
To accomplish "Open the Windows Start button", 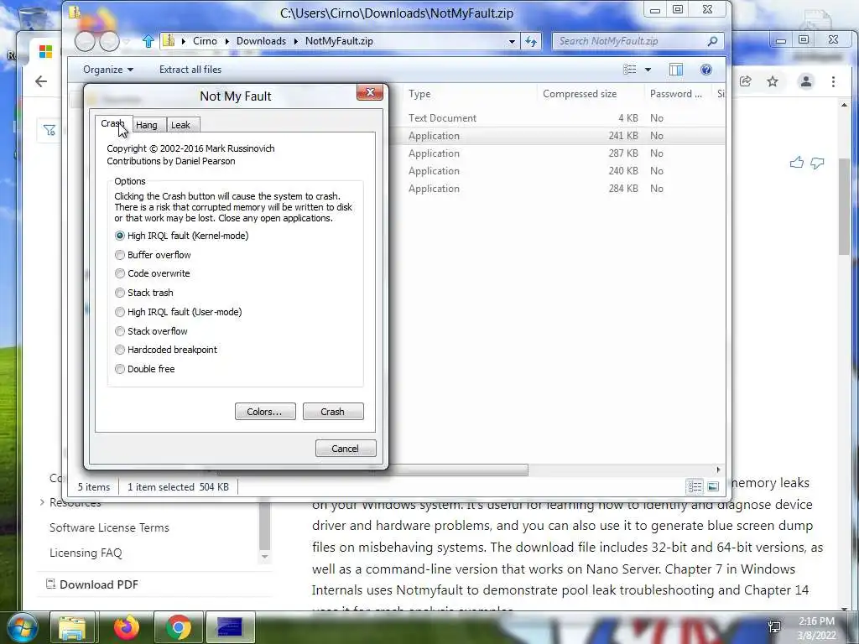I will pos(21,627).
